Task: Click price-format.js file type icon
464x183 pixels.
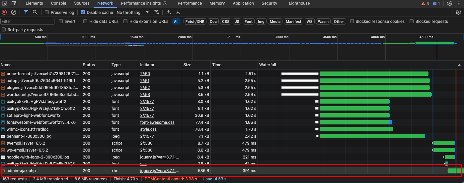Action: (3, 74)
